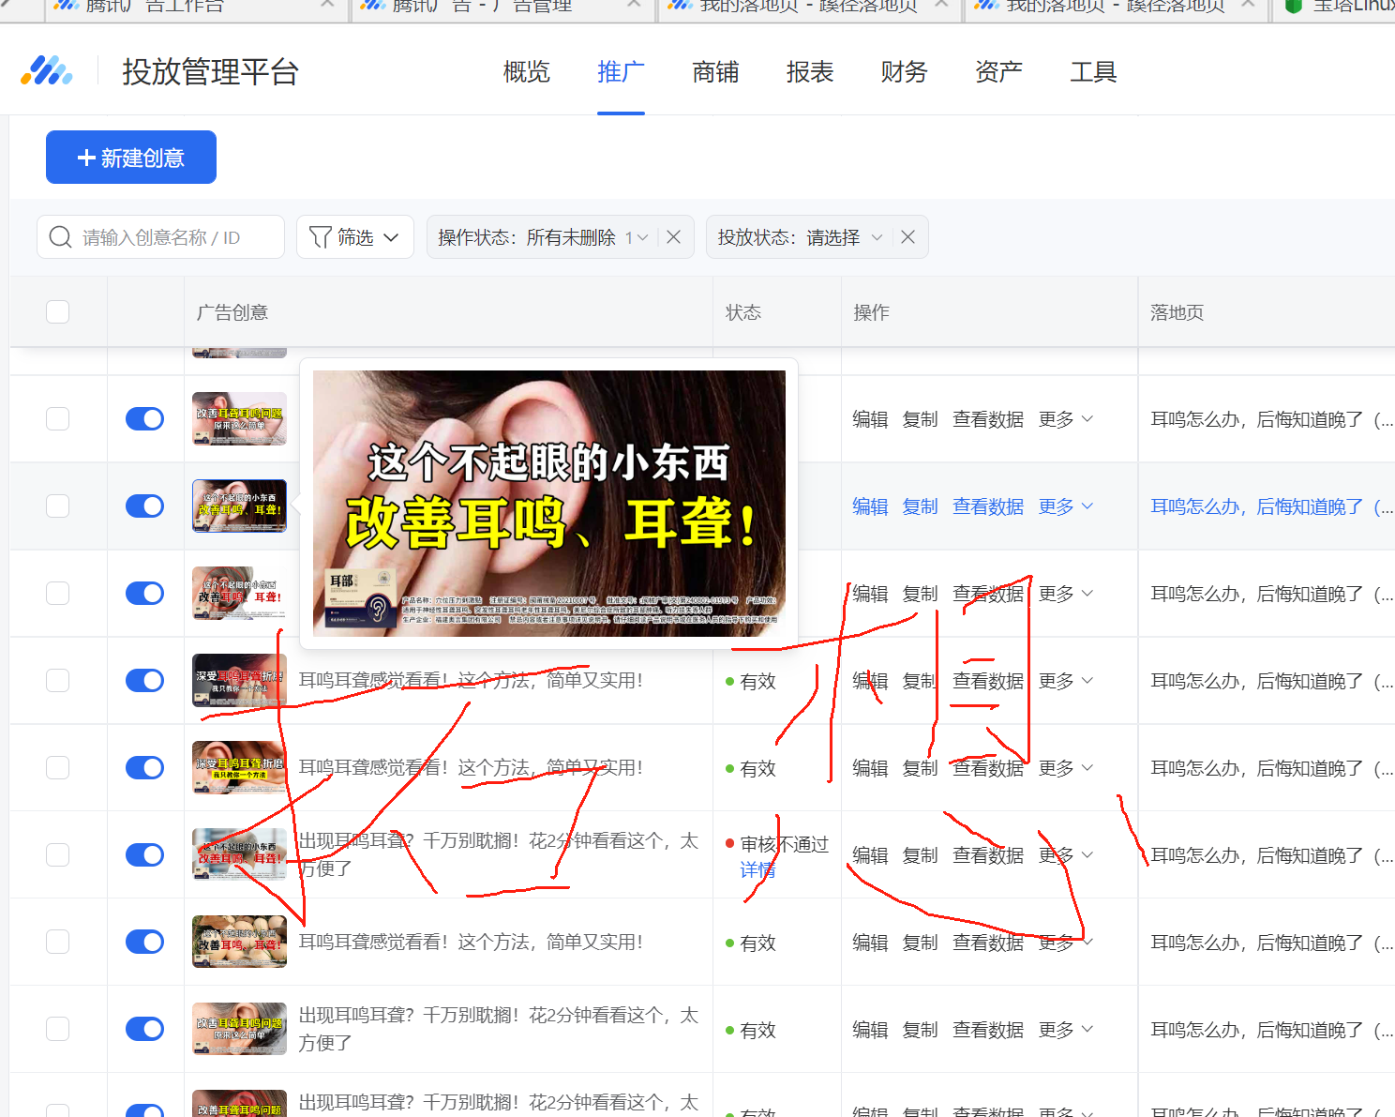
Task: Click the 投放管理平台 title
Action: [211, 72]
